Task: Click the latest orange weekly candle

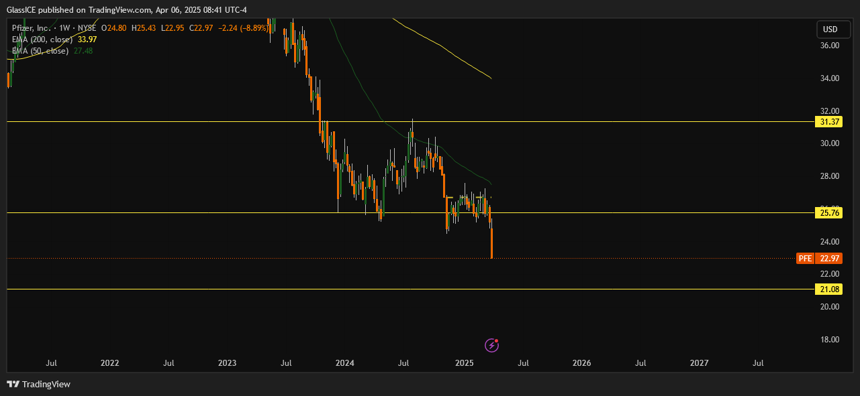Action: [x=492, y=243]
